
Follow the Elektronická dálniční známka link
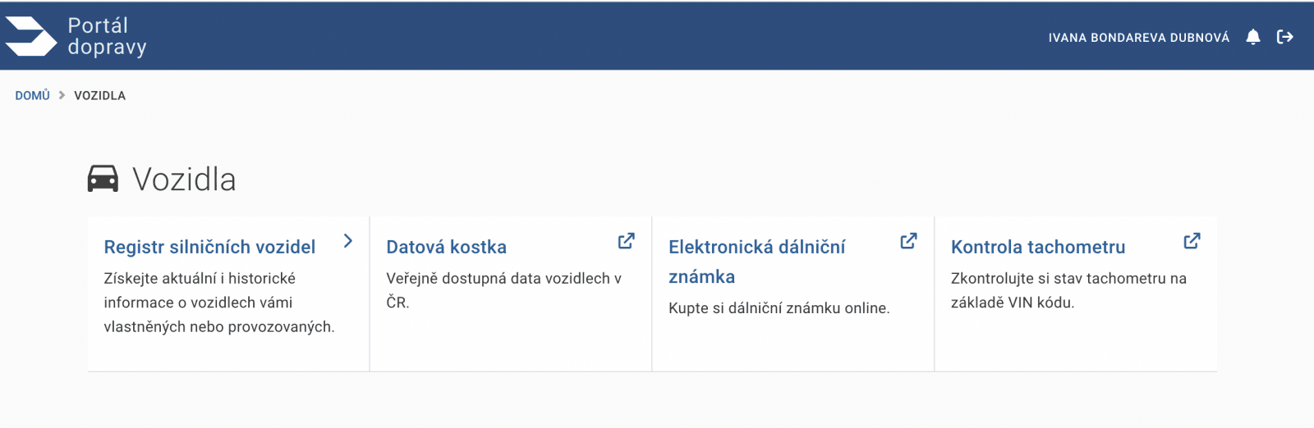(756, 262)
